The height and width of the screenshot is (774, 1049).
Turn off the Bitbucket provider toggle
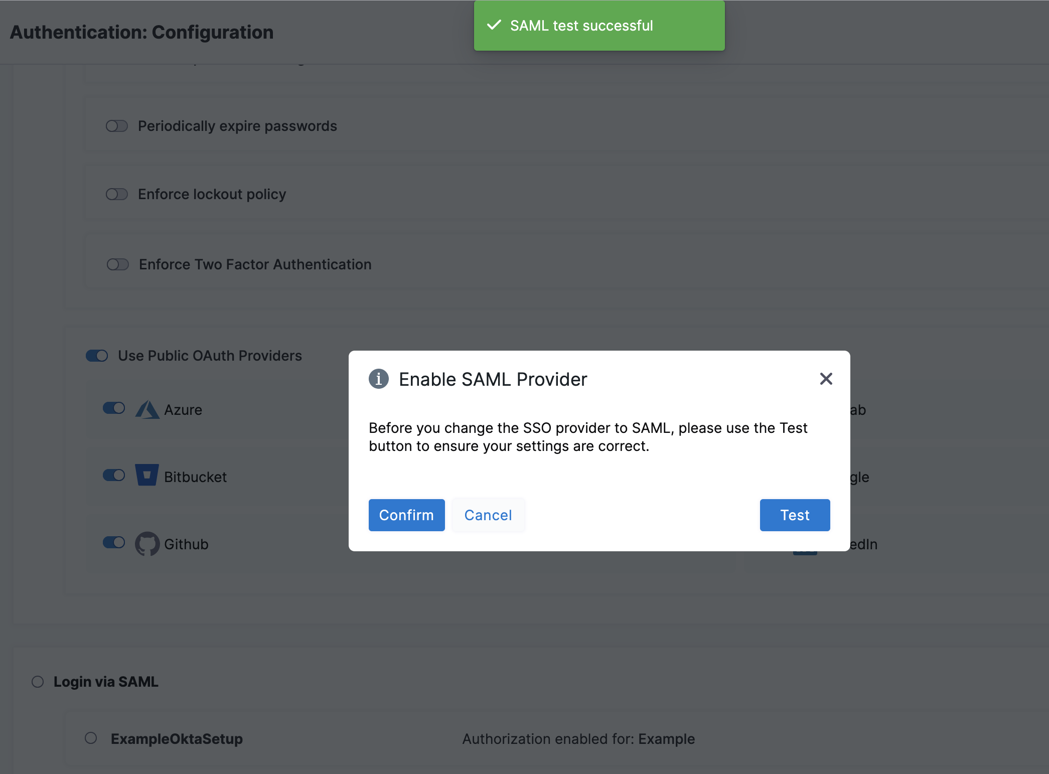pos(114,475)
